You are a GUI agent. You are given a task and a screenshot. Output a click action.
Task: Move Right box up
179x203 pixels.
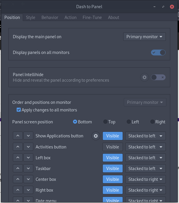coord(18,190)
